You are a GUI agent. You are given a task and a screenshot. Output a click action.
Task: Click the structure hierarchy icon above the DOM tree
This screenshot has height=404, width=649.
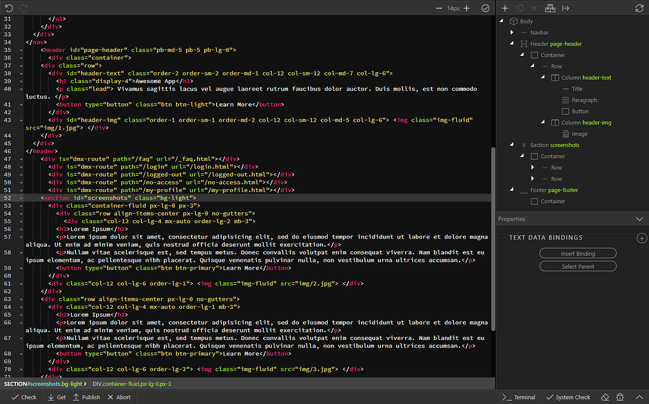click(550, 8)
